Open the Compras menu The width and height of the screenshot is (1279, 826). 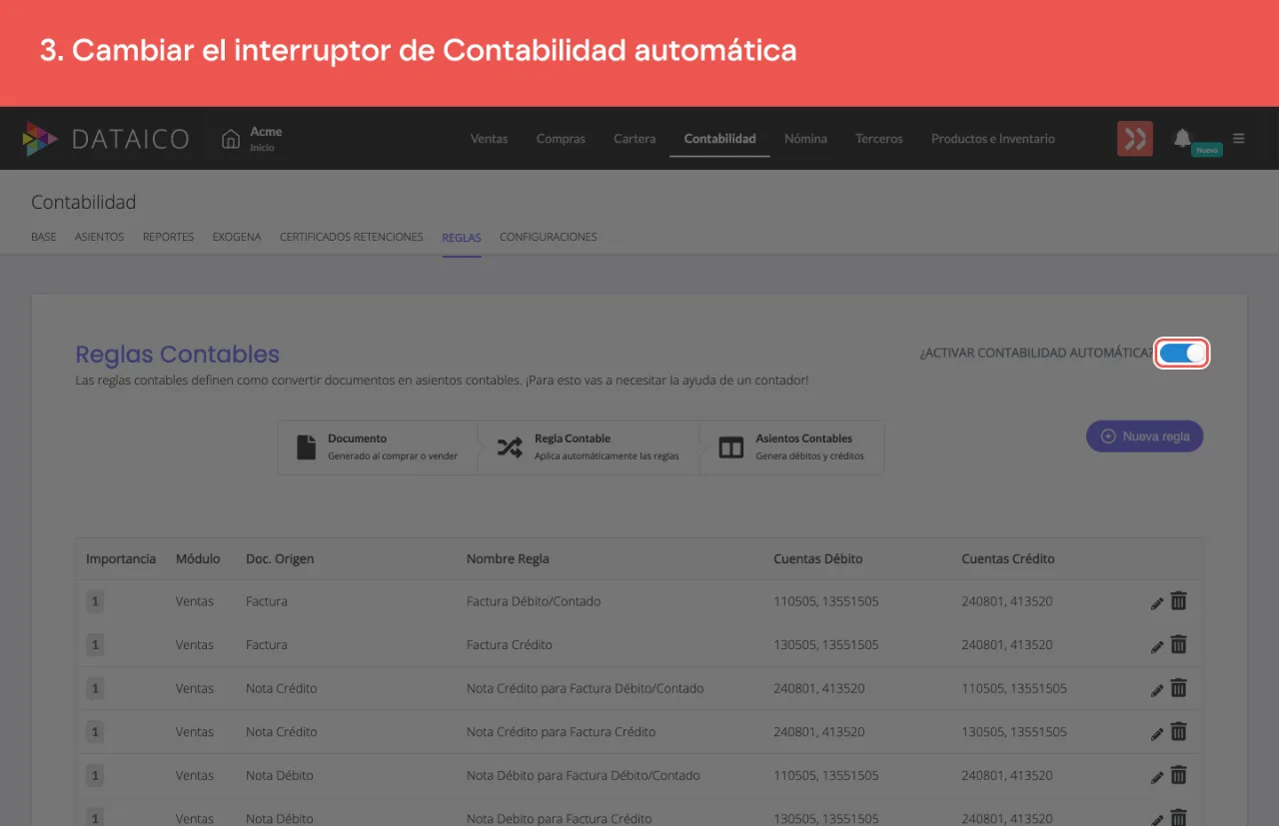(561, 139)
